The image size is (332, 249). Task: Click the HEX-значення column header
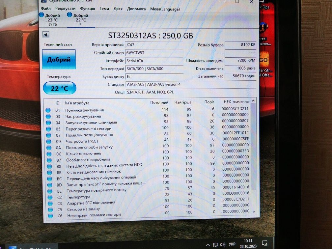coord(236,102)
